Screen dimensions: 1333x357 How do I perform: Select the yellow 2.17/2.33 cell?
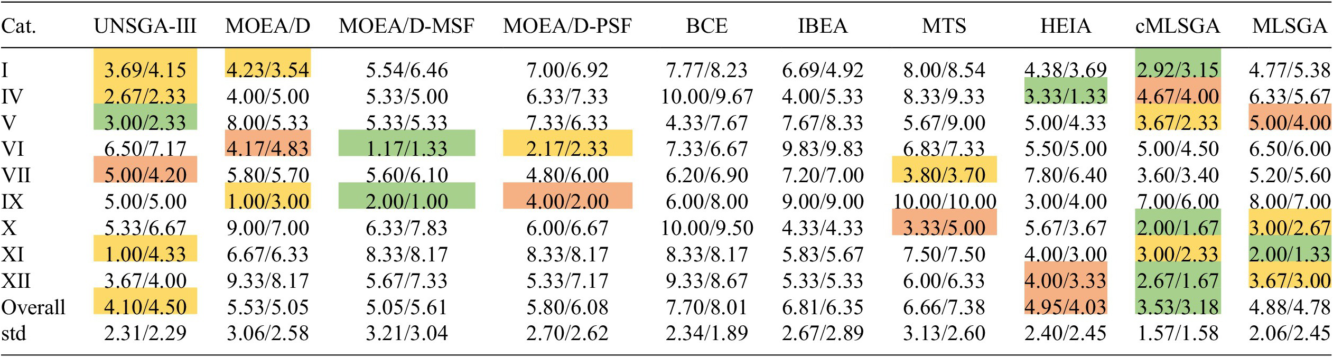tap(567, 148)
